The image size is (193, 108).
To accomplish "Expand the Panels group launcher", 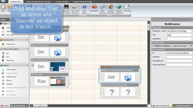I will click(x=130, y=16).
